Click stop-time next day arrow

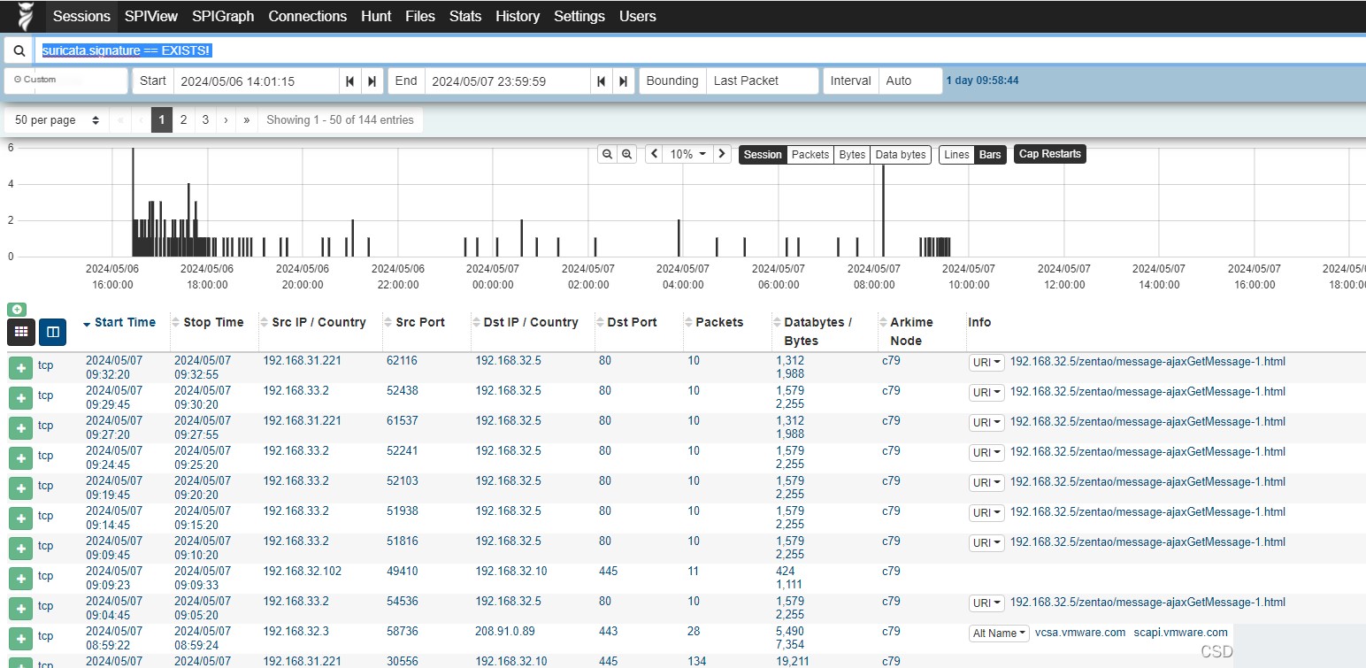[623, 81]
